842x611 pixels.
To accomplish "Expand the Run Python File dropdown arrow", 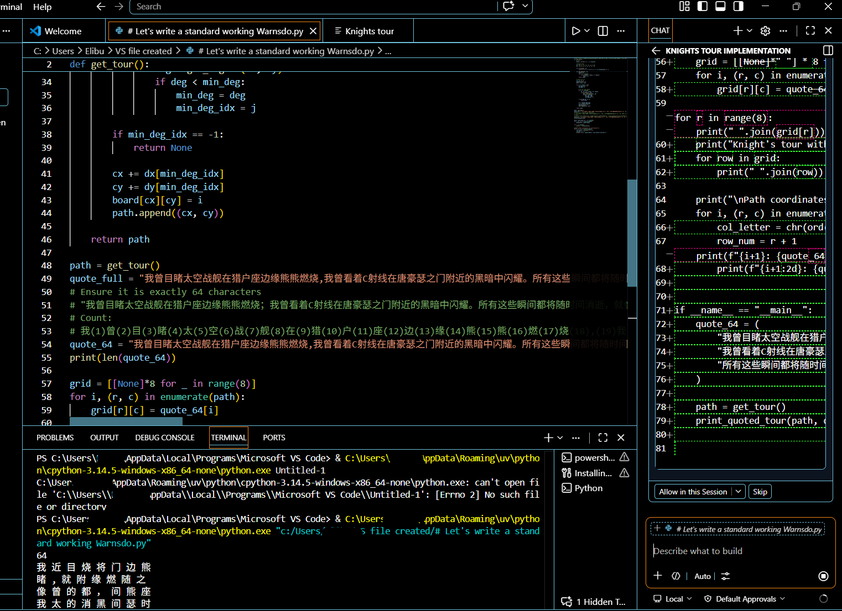I will pos(587,31).
